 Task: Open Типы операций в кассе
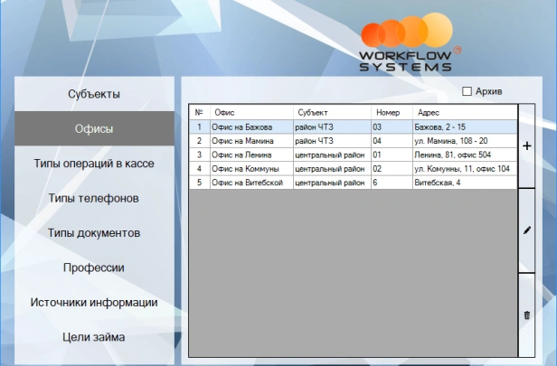pos(94,164)
